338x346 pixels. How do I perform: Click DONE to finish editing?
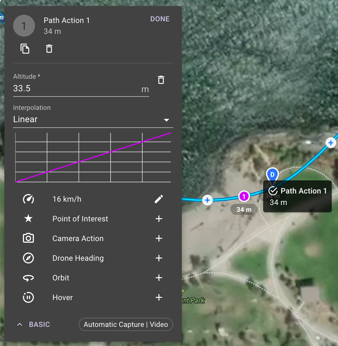coord(160,19)
